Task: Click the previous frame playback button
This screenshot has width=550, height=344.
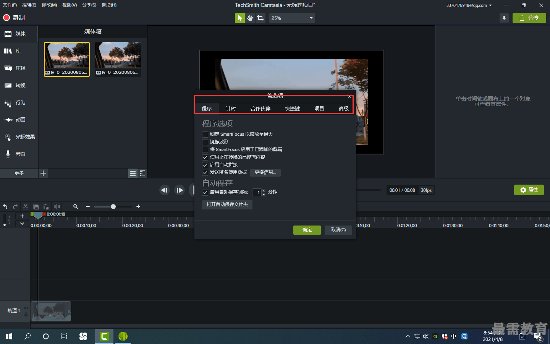Action: pyautogui.click(x=165, y=190)
